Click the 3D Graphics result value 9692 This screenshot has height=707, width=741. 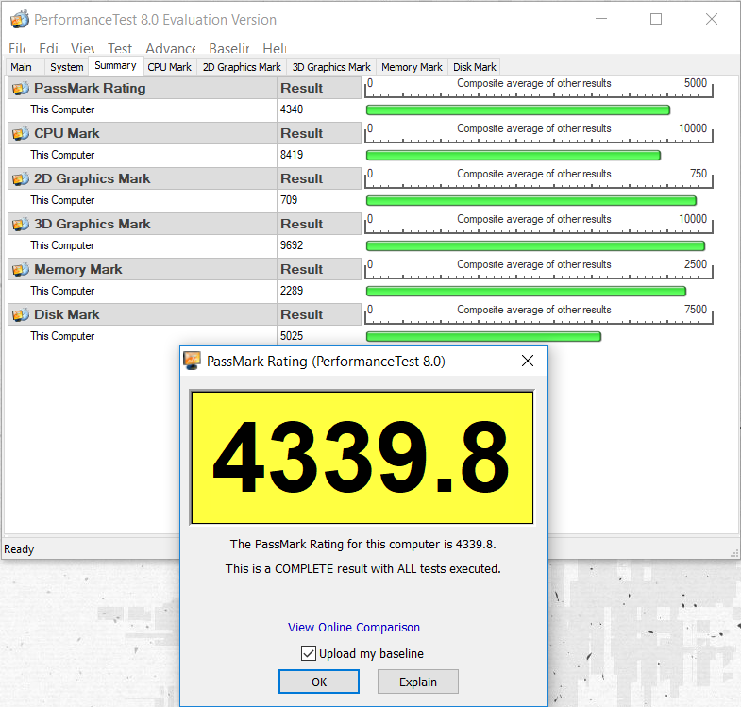point(292,245)
